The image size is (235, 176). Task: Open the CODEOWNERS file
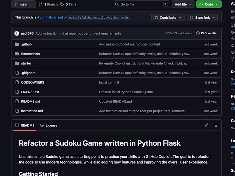(33, 82)
